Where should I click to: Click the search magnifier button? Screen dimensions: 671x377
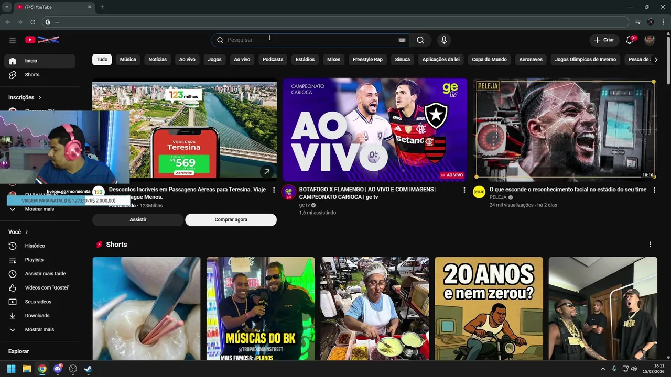tap(420, 40)
